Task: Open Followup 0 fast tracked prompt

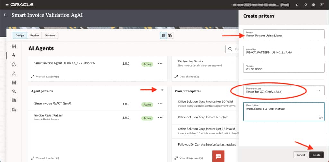Action: pyautogui.click(x=207, y=144)
